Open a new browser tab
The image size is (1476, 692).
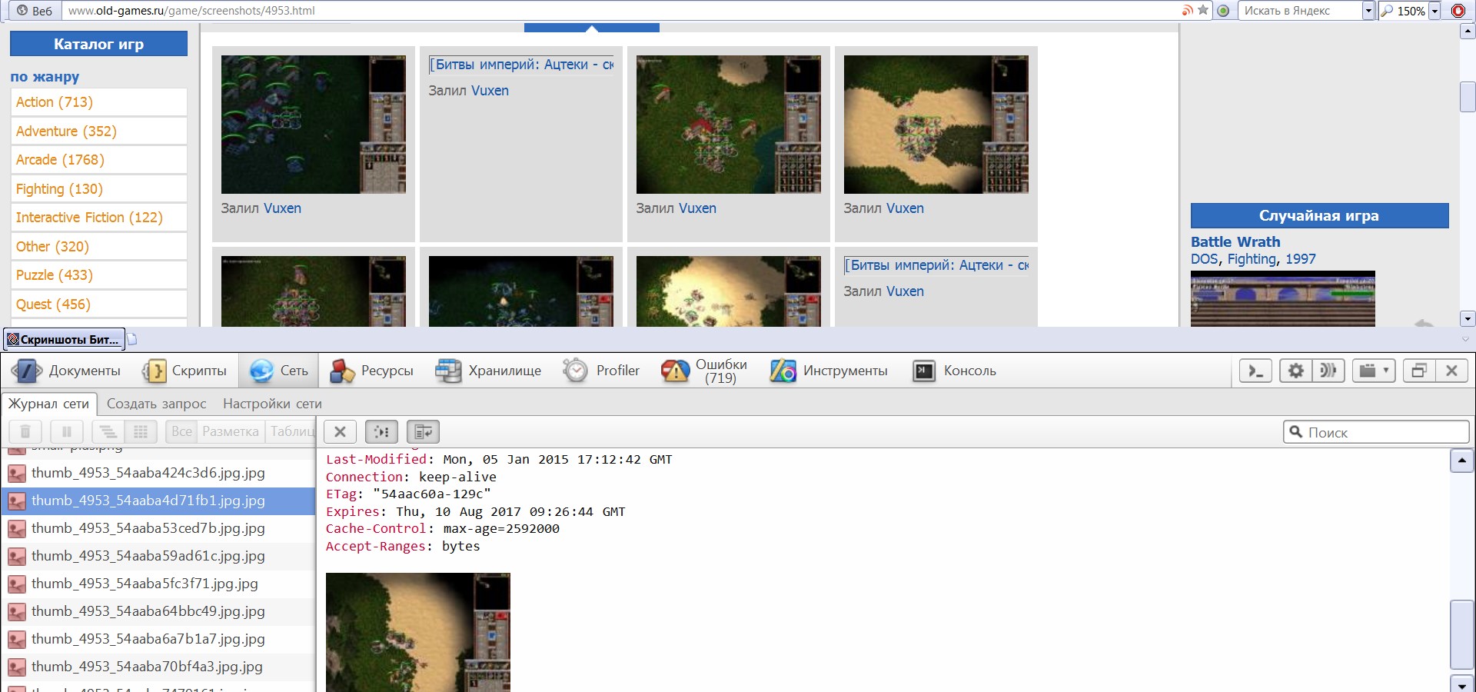(x=132, y=339)
